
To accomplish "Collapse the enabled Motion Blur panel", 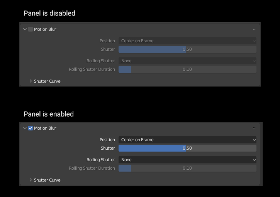I will [25, 128].
